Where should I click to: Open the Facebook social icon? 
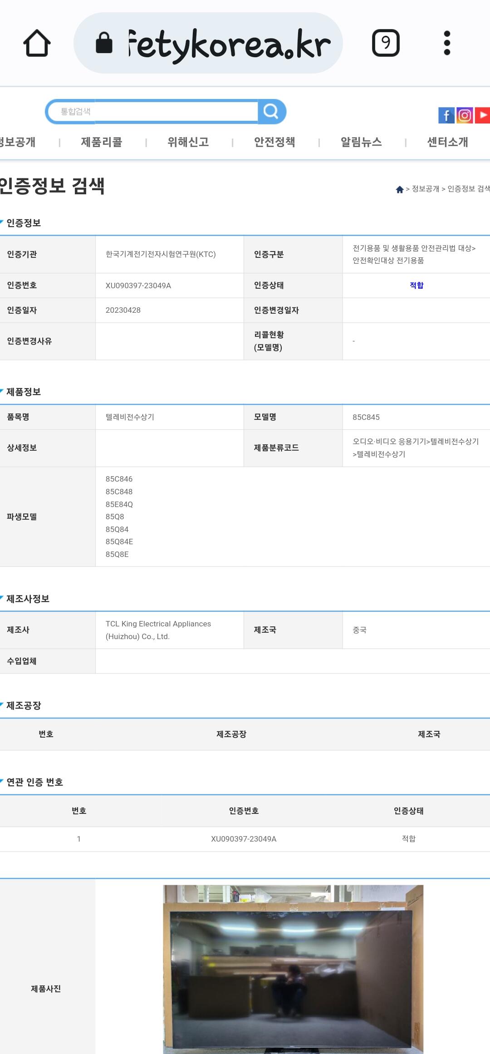(446, 115)
